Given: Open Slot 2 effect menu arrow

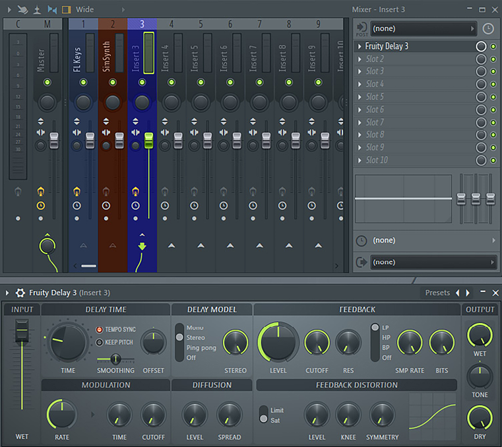Looking at the screenshot, I should 360,59.
